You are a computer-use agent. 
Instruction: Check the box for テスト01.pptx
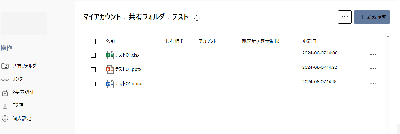93,70
